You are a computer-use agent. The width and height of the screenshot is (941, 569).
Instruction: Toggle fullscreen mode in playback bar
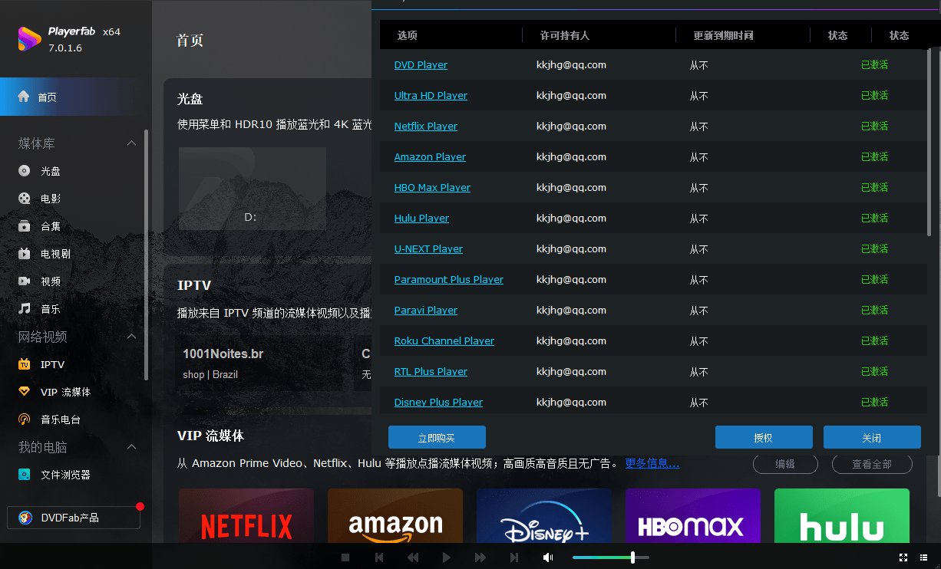pos(903,557)
